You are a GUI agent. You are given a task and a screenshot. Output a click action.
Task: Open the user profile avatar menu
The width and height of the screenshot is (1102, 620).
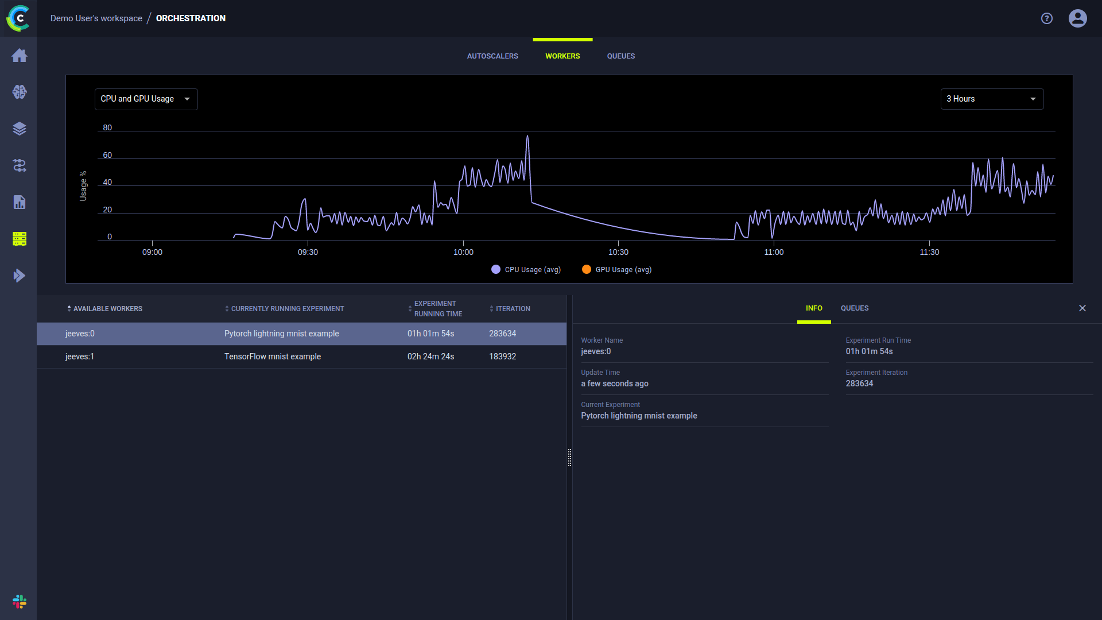tap(1077, 18)
